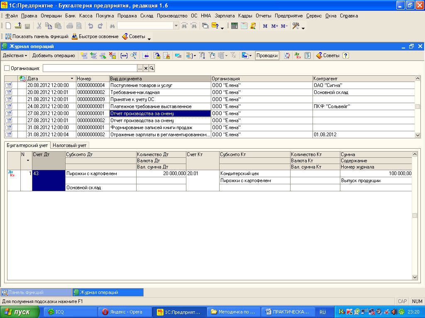
Task: Select the Бухгалтерский учет tab
Action: [27, 145]
